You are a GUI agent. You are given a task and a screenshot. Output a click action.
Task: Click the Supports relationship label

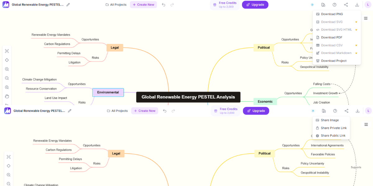click(356, 167)
